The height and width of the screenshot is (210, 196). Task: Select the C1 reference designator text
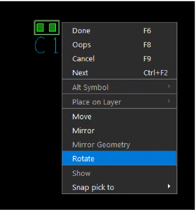47,45
